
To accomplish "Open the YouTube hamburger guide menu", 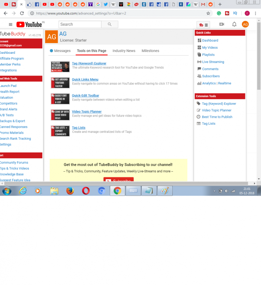I will pos(11,25).
